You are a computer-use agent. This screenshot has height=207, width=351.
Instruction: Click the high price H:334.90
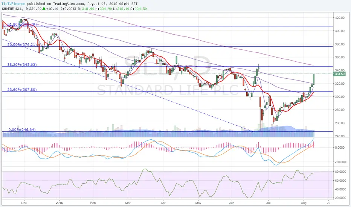[103, 9]
